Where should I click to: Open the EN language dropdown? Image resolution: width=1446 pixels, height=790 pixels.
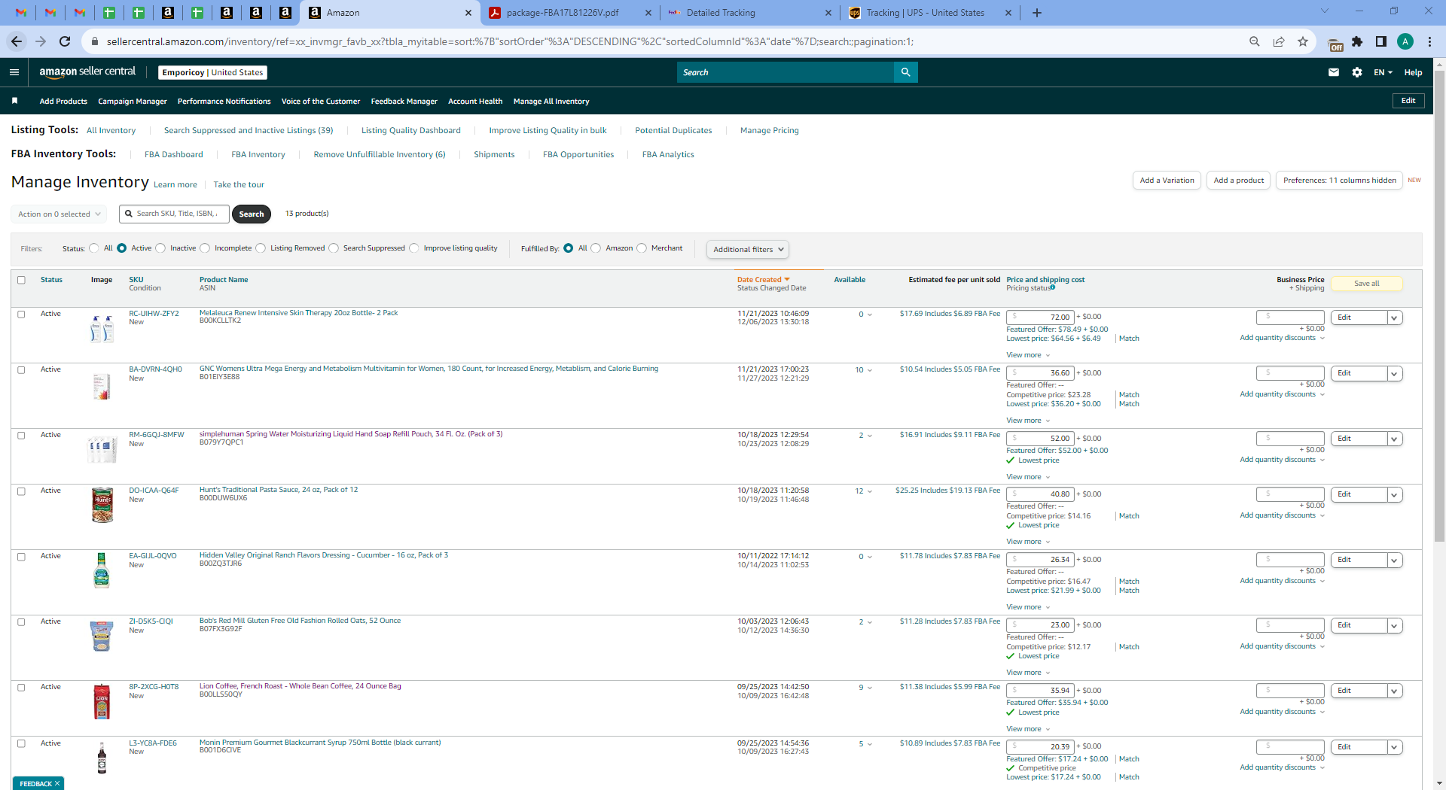pyautogui.click(x=1383, y=72)
